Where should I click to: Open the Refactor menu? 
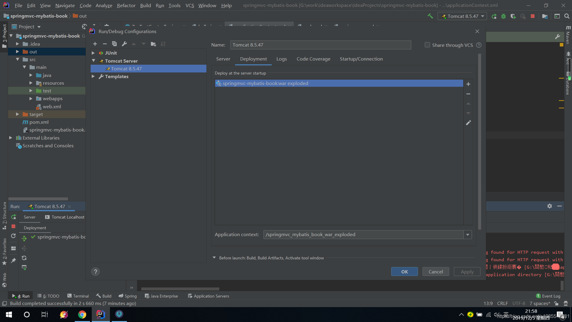coord(126,5)
